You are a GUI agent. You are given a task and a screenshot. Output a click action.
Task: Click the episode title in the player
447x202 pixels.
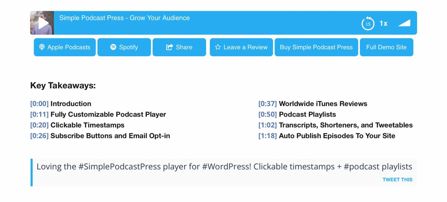[125, 18]
